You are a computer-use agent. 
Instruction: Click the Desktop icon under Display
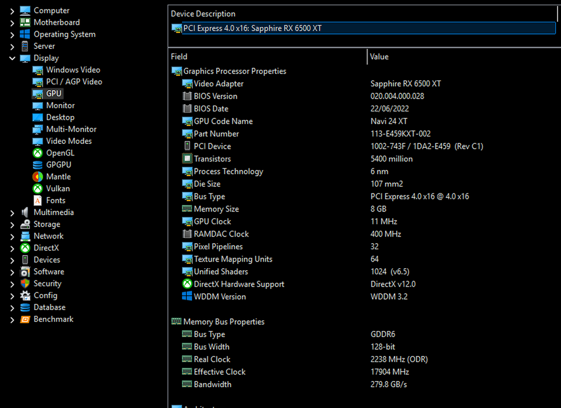(x=38, y=117)
